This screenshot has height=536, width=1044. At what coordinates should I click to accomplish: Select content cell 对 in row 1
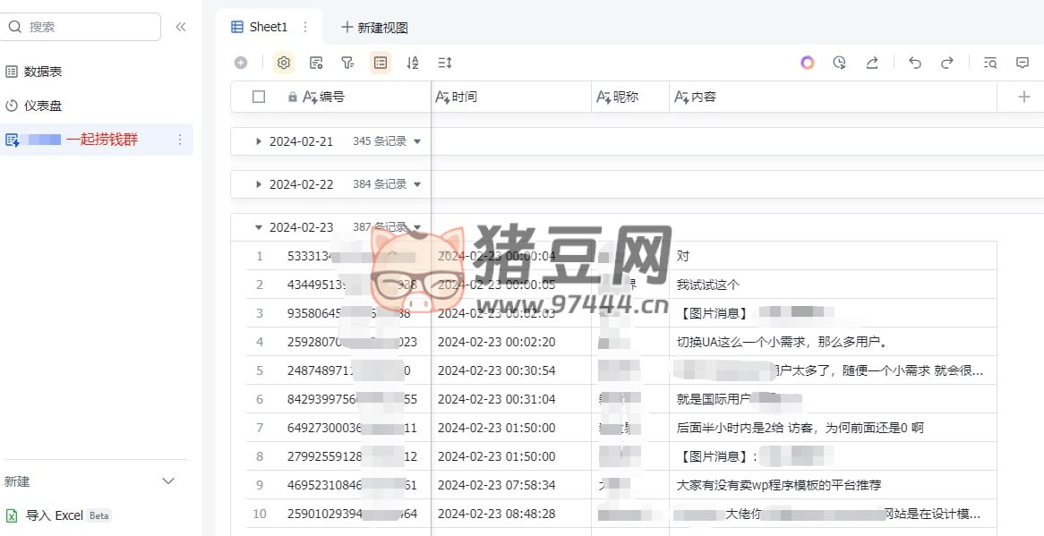(x=833, y=256)
